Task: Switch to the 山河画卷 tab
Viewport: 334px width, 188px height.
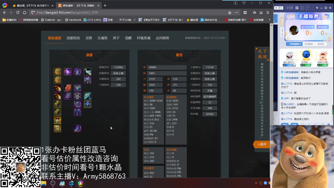Action: (x=162, y=38)
